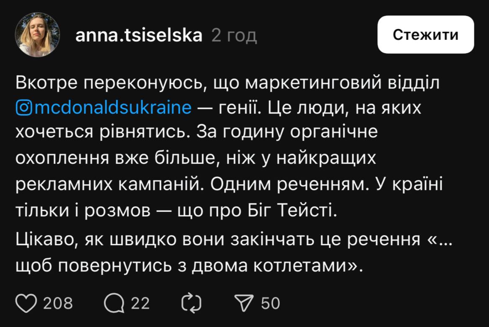Open the anna.tsiselska username link
Screen dimensions: 489x327
[139, 35]
